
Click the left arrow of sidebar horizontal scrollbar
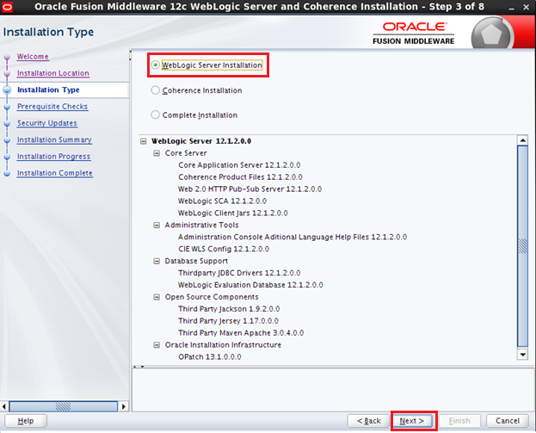tap(4, 406)
